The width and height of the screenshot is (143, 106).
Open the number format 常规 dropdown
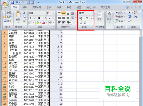[92, 13]
